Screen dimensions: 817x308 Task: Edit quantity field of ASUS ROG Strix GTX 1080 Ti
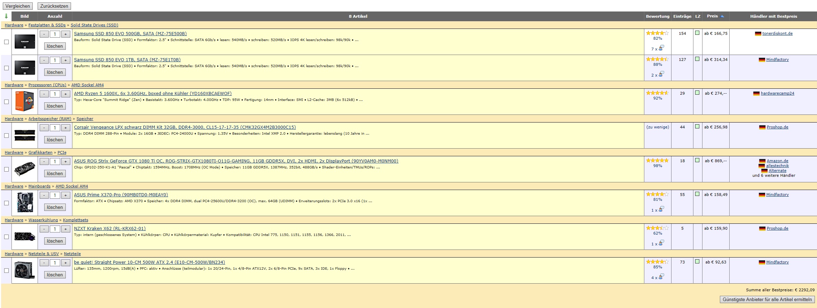[x=55, y=161]
